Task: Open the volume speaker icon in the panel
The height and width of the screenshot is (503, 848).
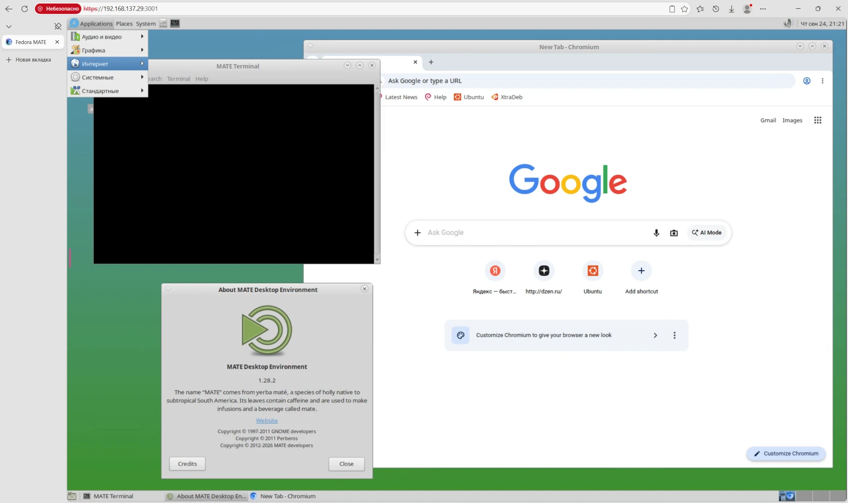Action: 787,23
